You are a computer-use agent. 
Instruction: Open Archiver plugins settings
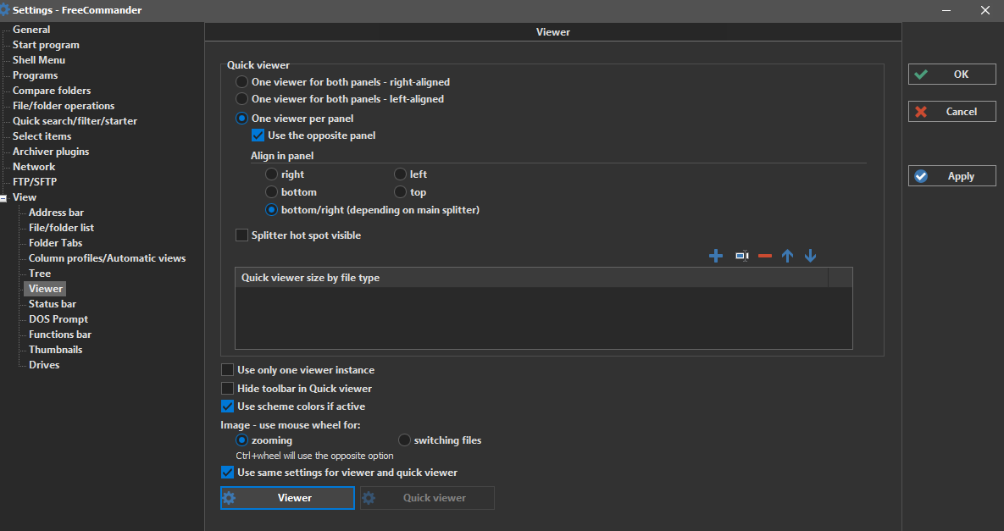[51, 152]
